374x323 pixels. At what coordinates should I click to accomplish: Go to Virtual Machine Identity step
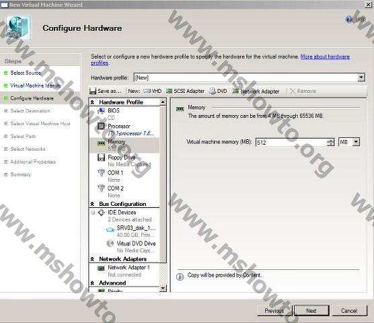click(x=36, y=85)
